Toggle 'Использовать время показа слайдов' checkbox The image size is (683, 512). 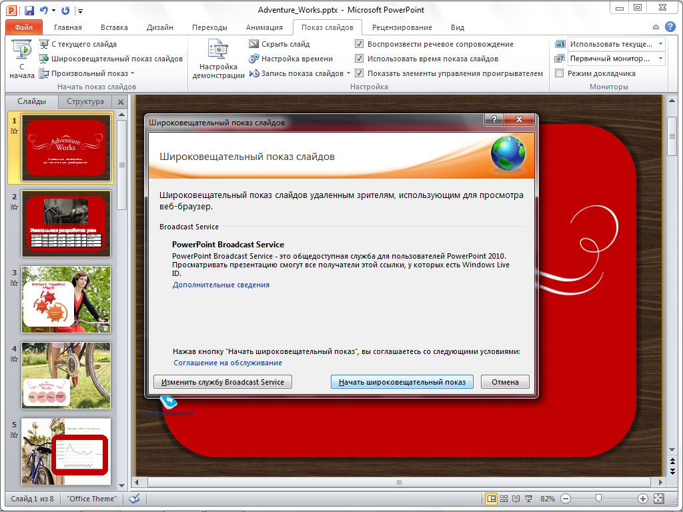[359, 59]
